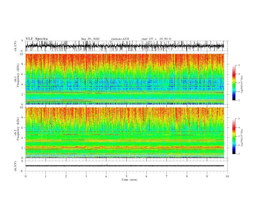Click the Time (min) axis label
Screen dimensions: 256x198
pyautogui.click(x=129, y=180)
